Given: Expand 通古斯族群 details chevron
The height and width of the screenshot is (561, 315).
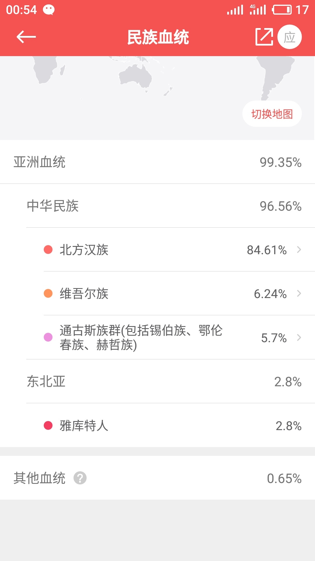Looking at the screenshot, I should [299, 337].
